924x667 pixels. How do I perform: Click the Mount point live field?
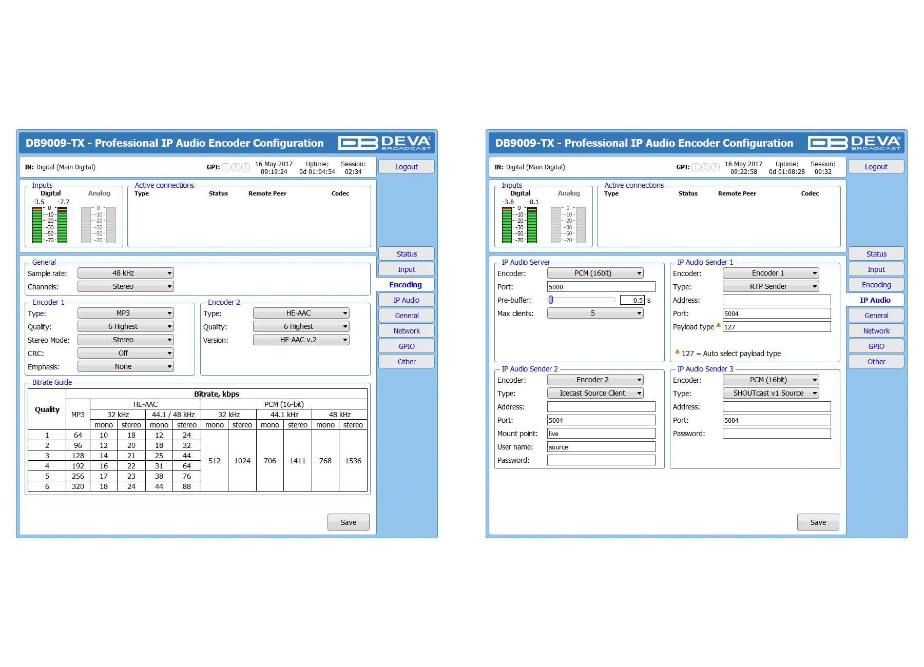click(601, 434)
